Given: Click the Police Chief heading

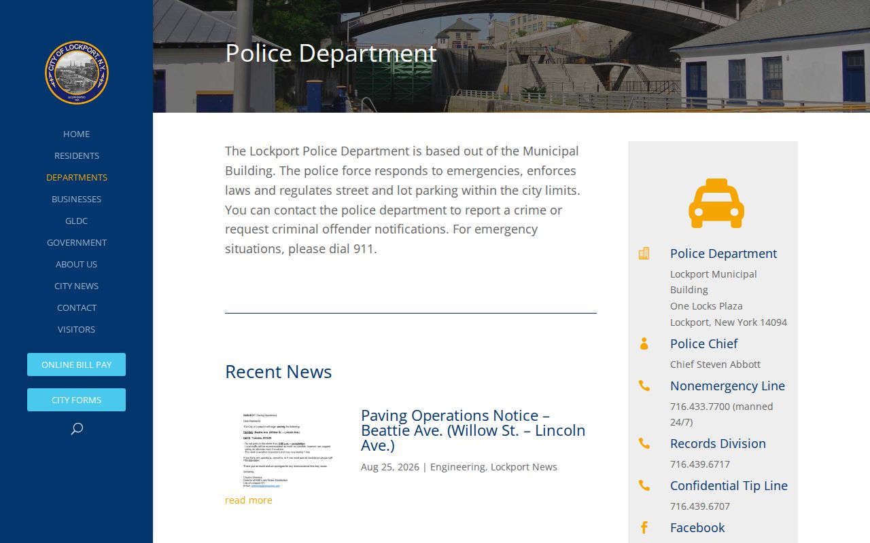Looking at the screenshot, I should (x=703, y=343).
